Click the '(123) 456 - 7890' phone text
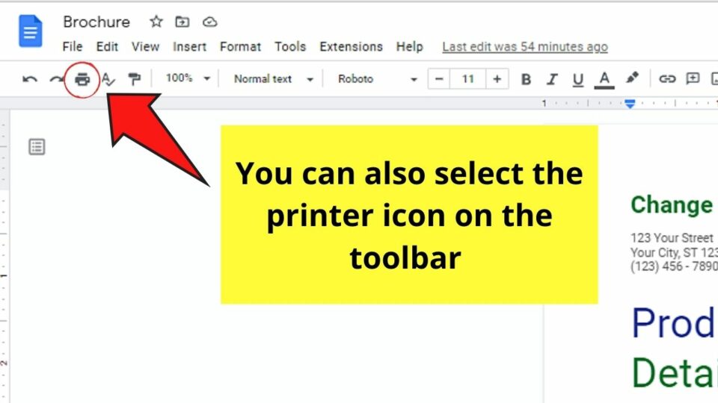The height and width of the screenshot is (403, 718). (674, 266)
